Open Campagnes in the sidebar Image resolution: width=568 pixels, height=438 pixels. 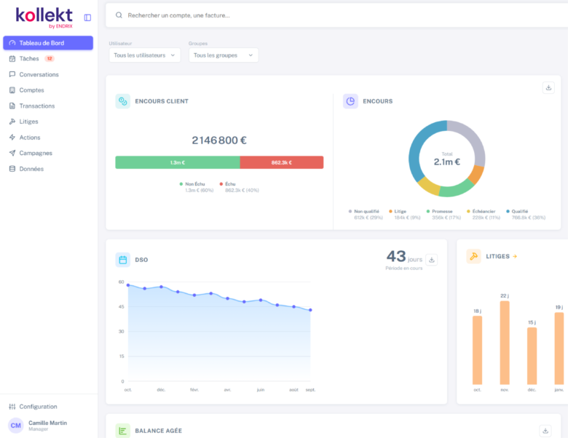click(x=48, y=153)
